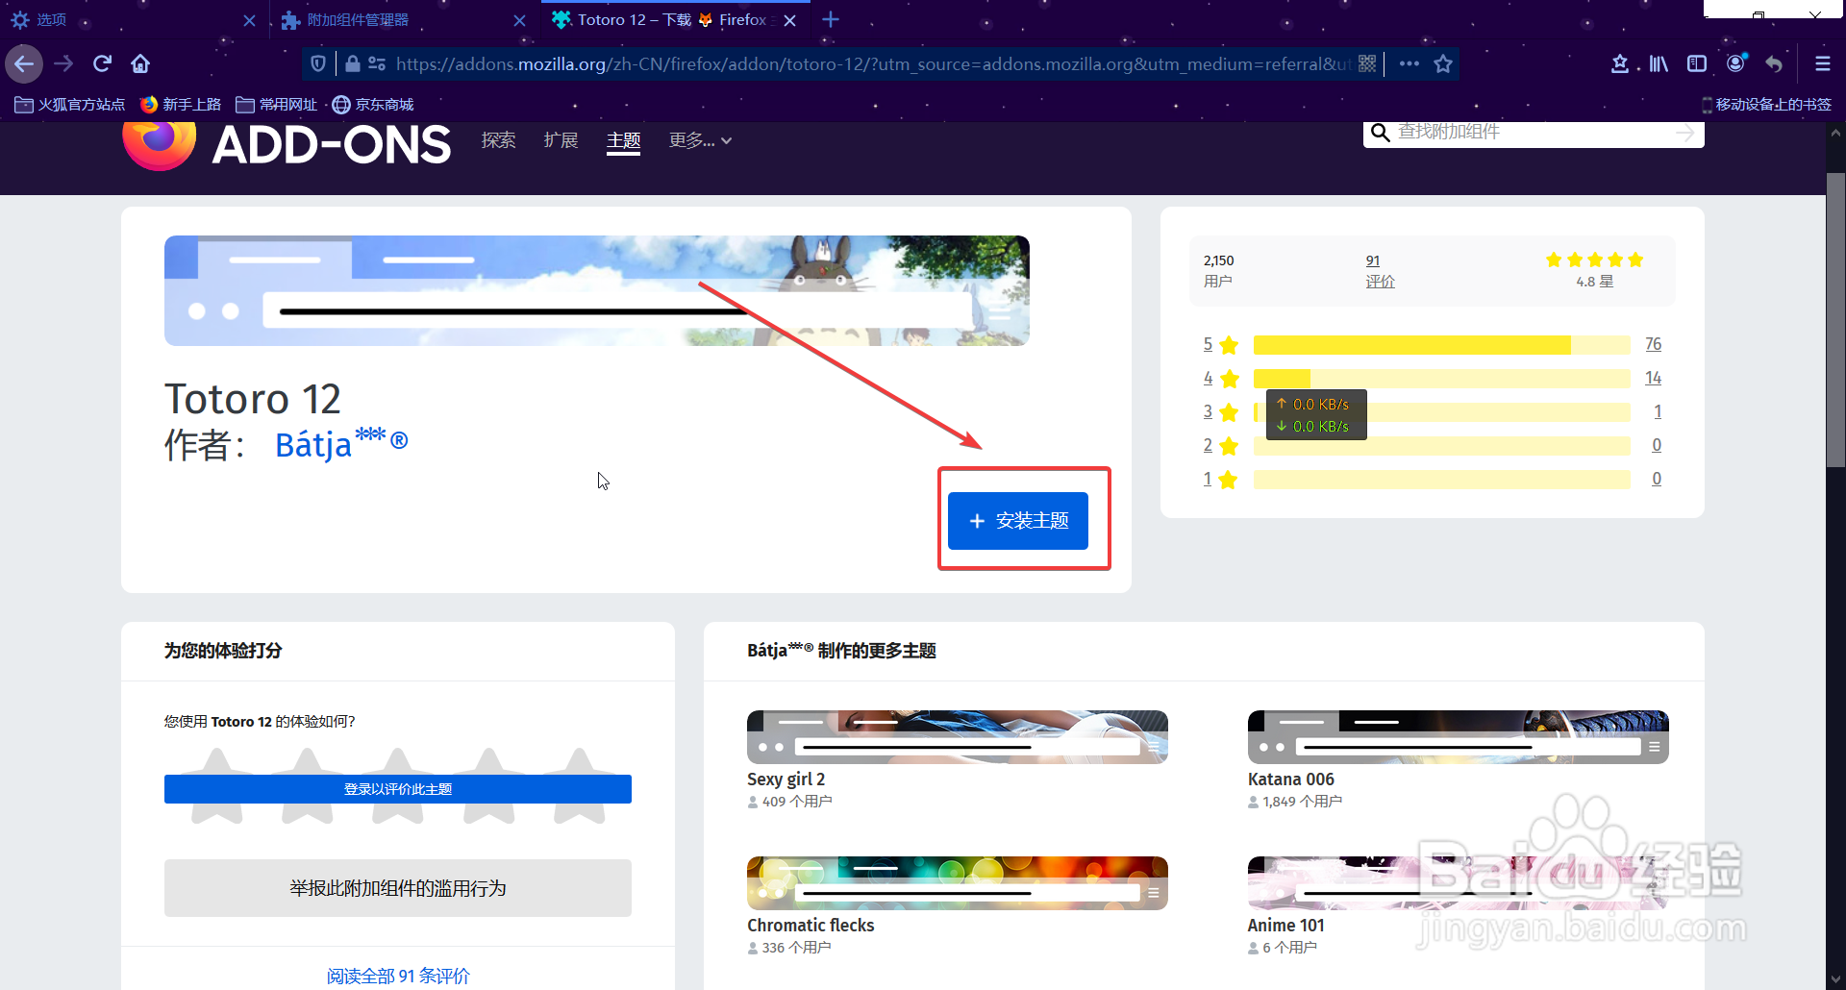Screen dimensions: 1846x990
Task: Click 登录以评价此主题 login button
Action: click(x=398, y=789)
